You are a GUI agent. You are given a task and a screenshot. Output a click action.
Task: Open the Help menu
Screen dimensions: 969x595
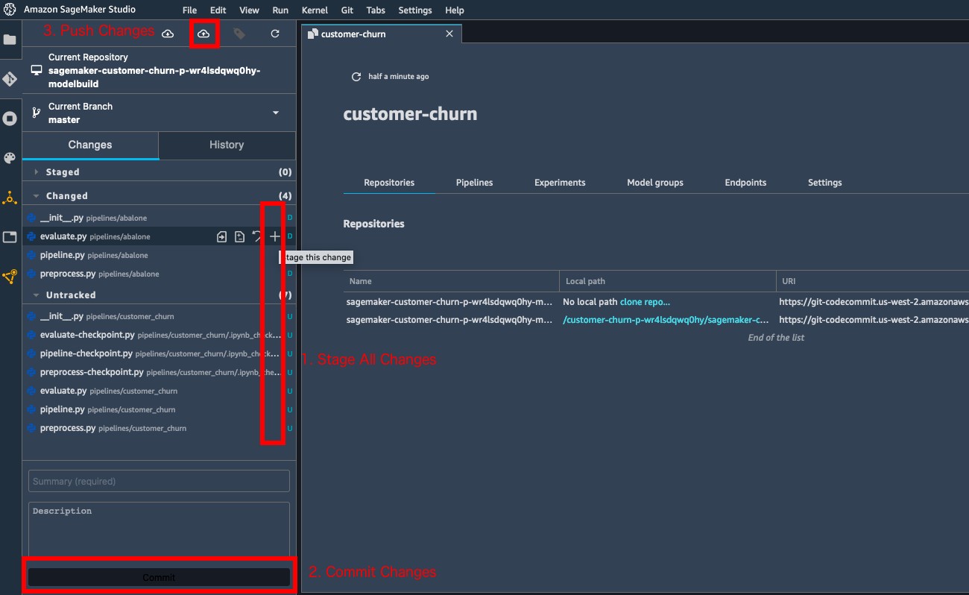(x=455, y=10)
